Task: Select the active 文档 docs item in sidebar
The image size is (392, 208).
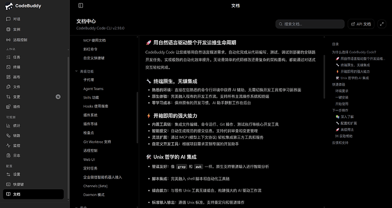Action: tap(34, 194)
